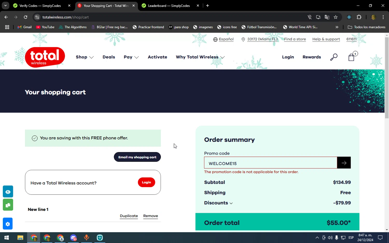Click the search magnifier icon
This screenshot has height=243, width=389.
[x=334, y=57]
